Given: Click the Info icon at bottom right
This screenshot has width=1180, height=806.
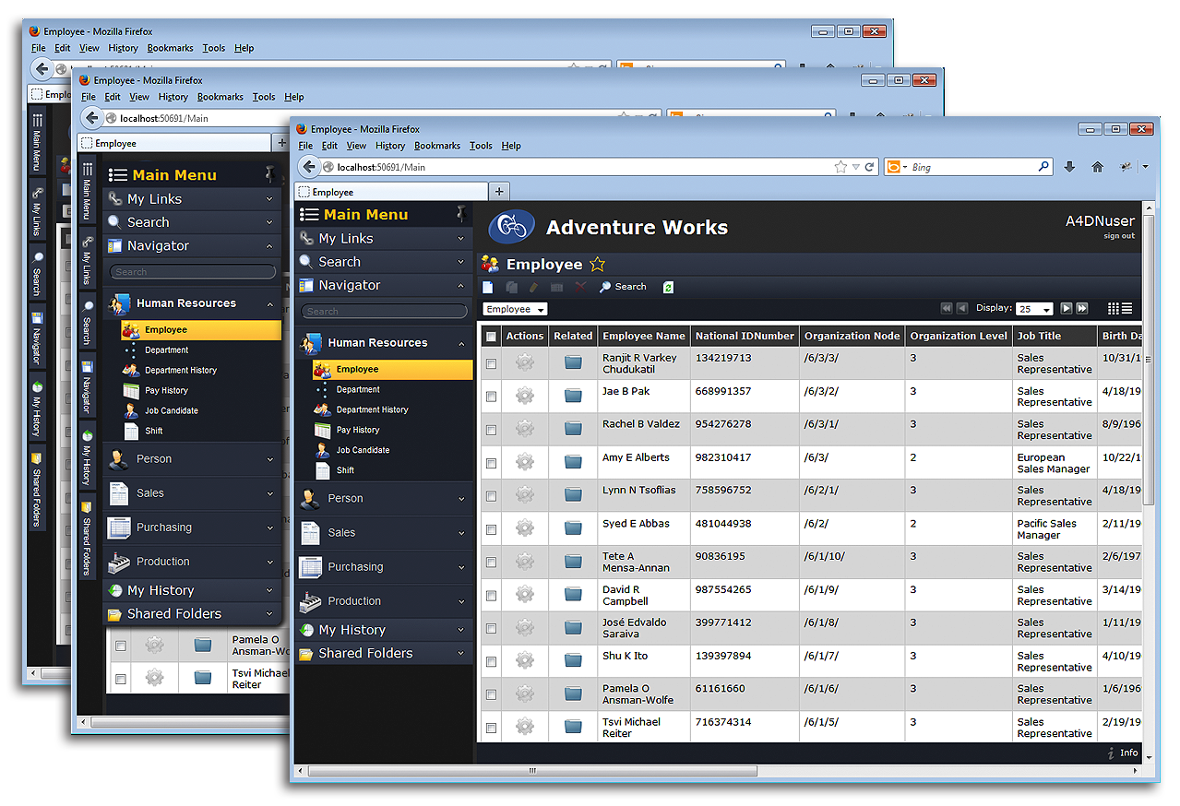Looking at the screenshot, I should [1111, 753].
